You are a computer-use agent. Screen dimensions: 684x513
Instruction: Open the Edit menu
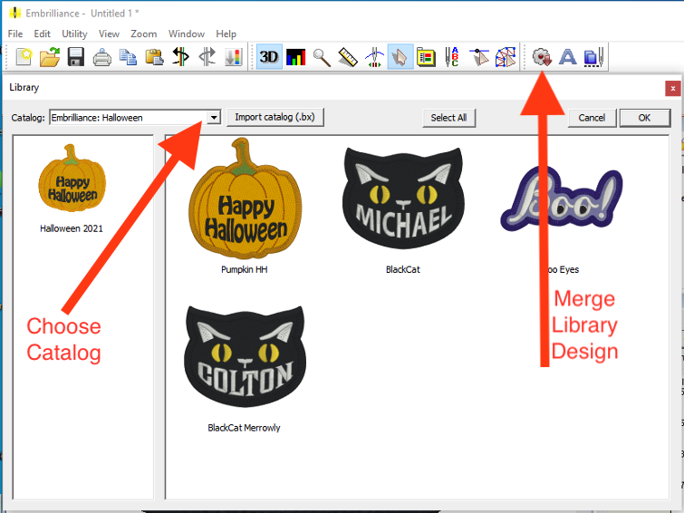pyautogui.click(x=43, y=34)
